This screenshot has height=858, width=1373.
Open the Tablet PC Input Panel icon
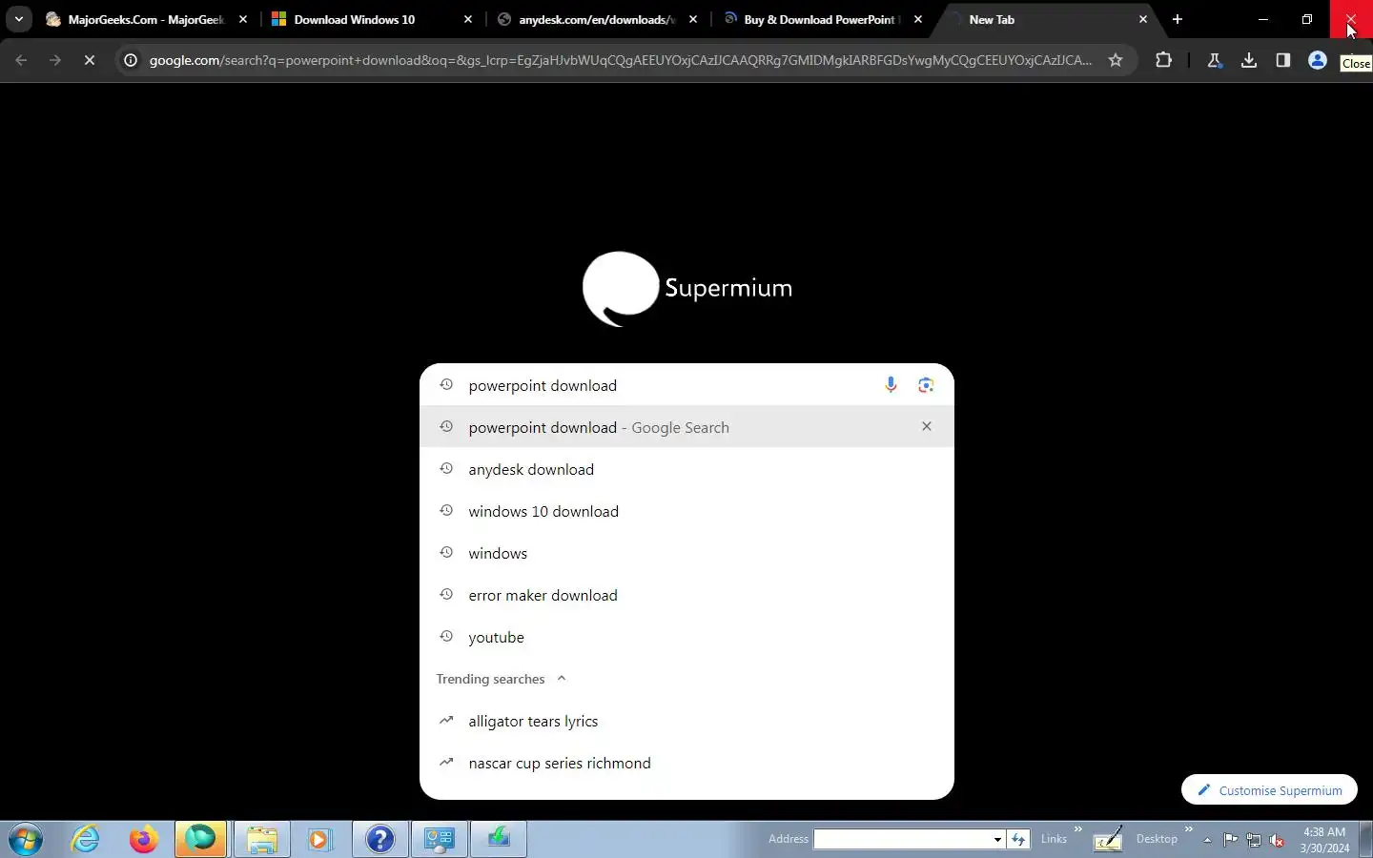pos(1107,839)
